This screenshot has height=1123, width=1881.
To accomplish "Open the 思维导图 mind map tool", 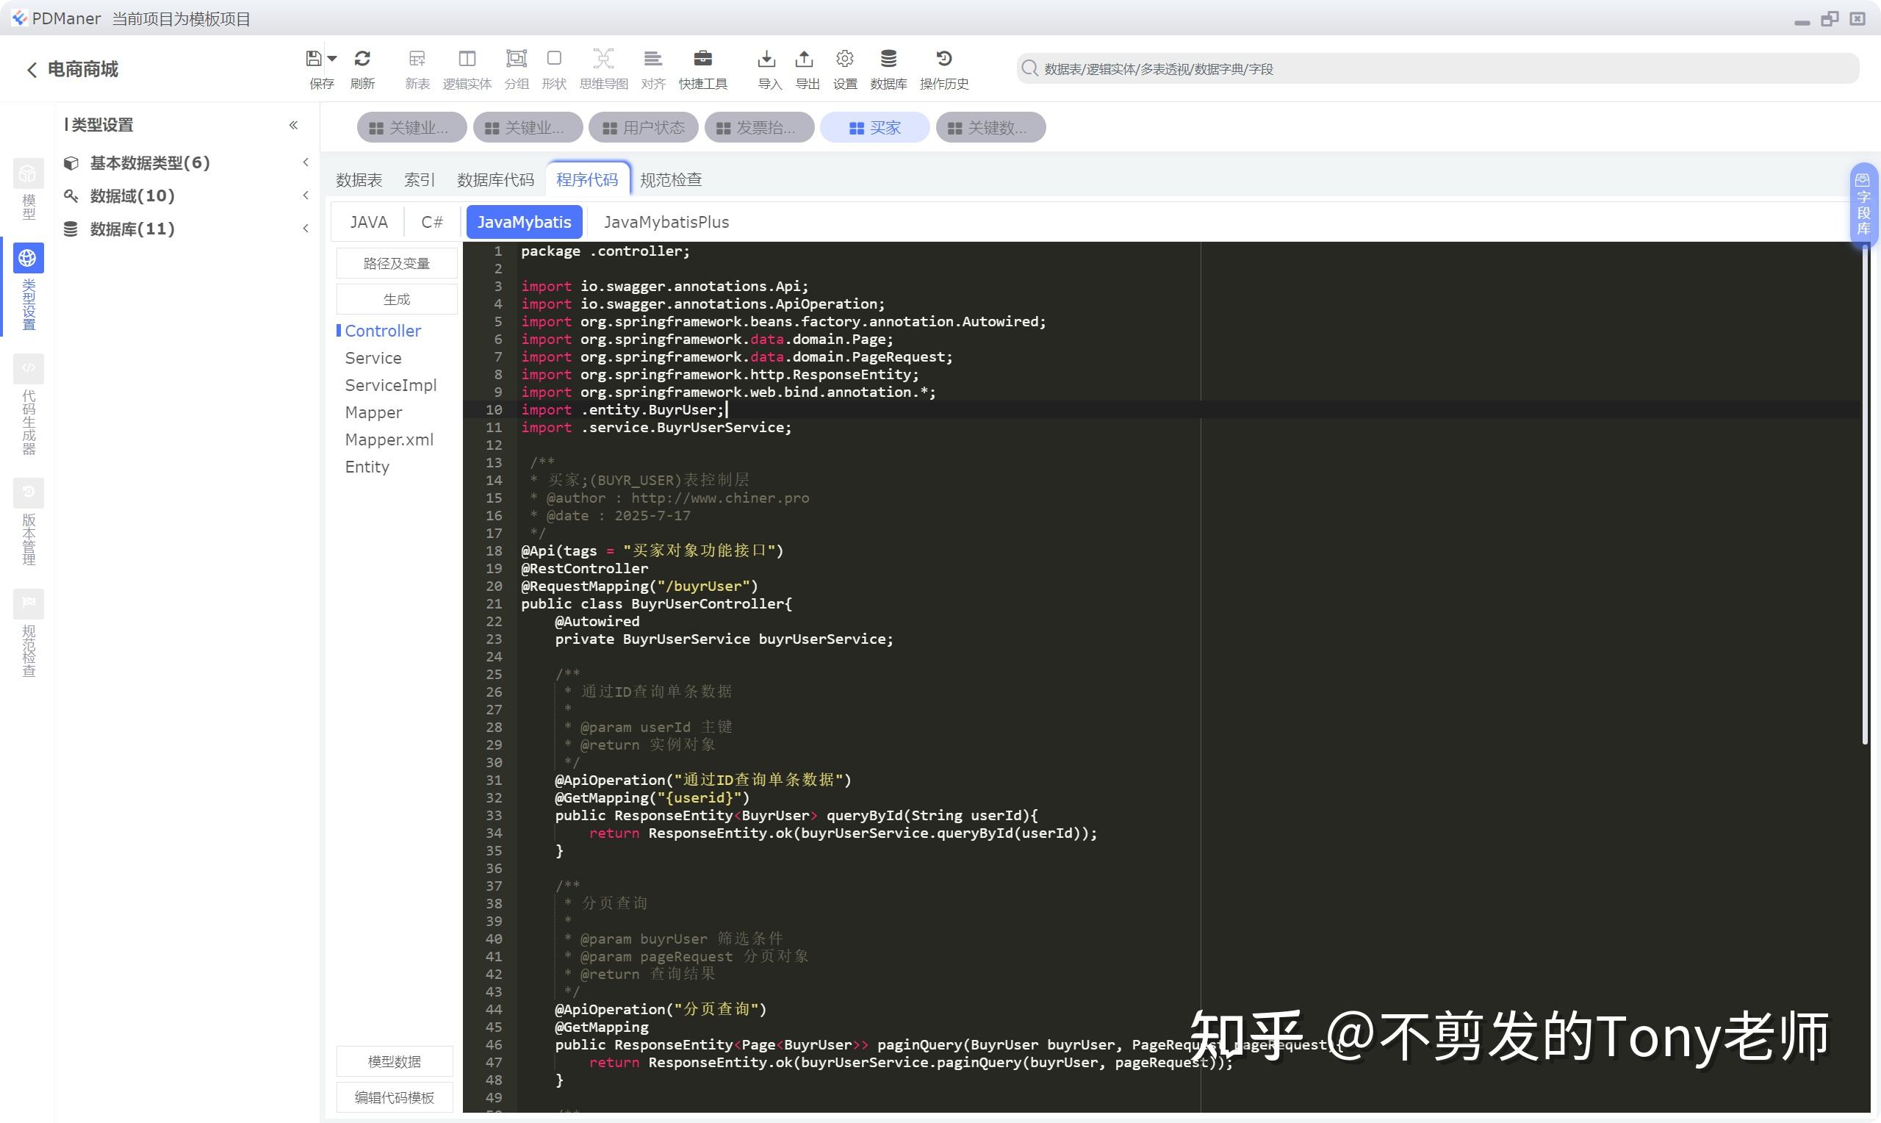I will (x=603, y=68).
